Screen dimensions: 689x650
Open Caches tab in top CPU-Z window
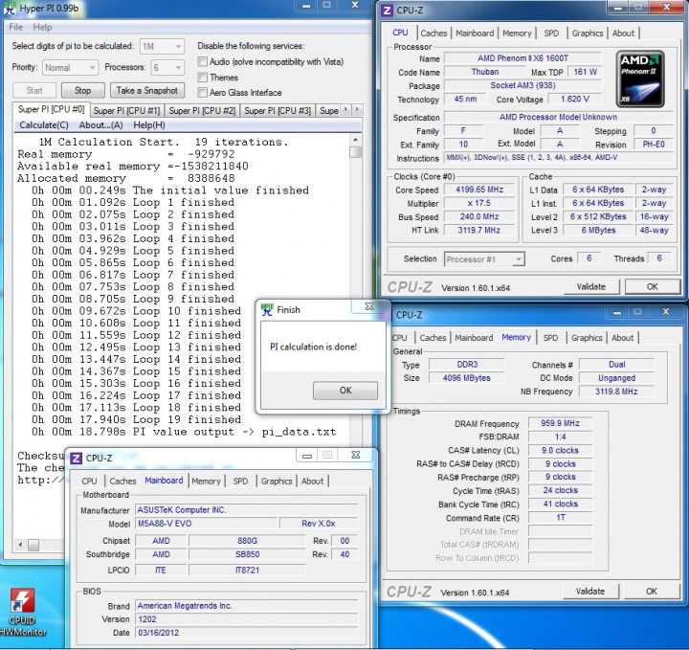point(433,34)
